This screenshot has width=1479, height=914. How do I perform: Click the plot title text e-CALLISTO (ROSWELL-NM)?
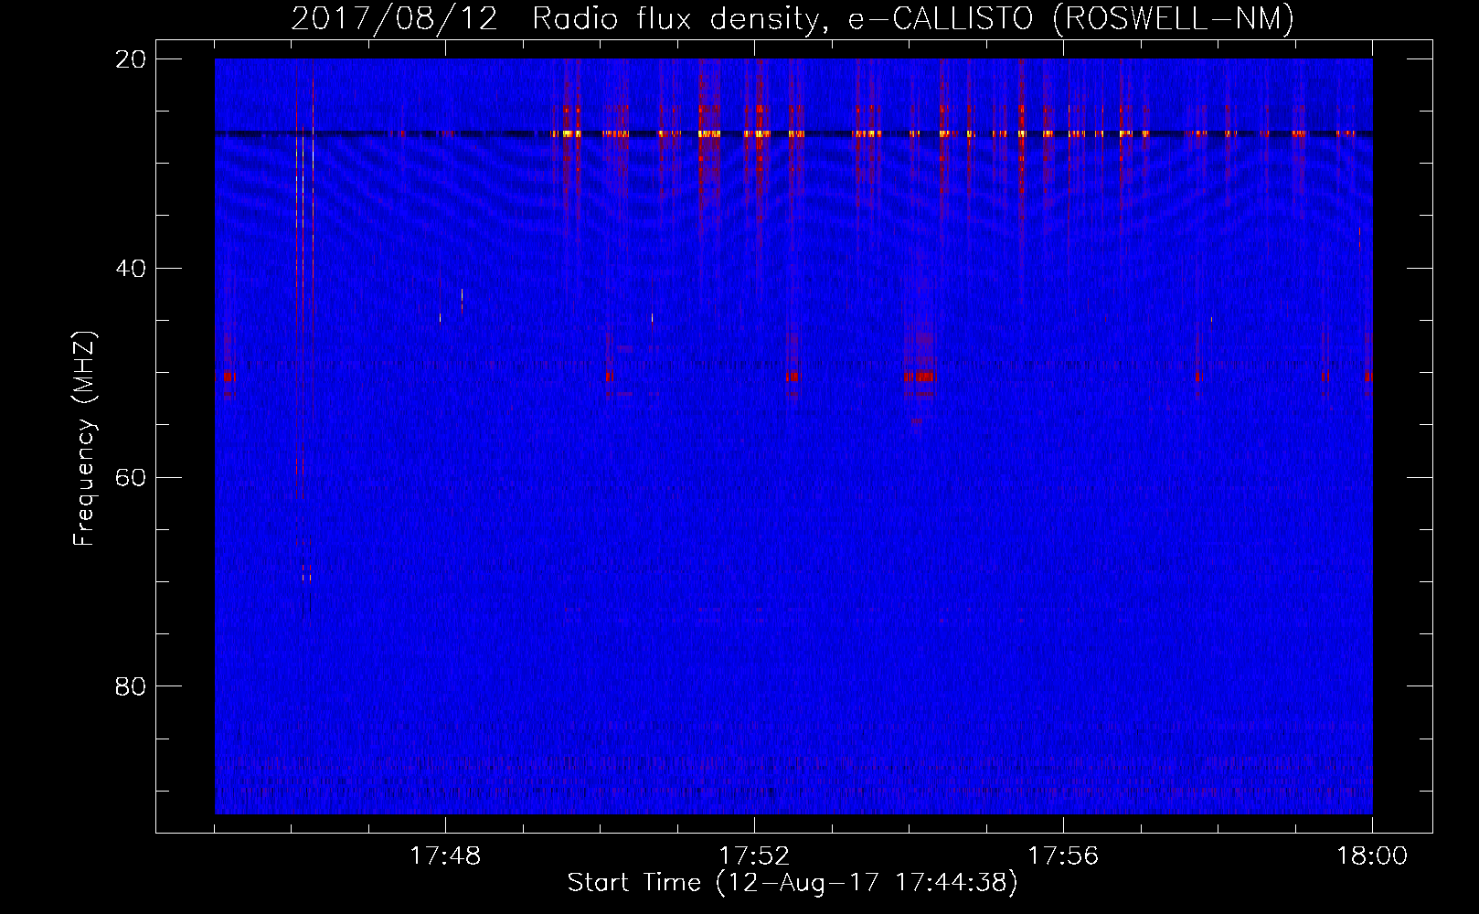[1071, 18]
